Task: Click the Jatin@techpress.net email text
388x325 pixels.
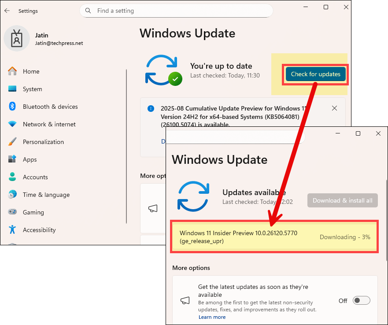Action: [x=59, y=43]
